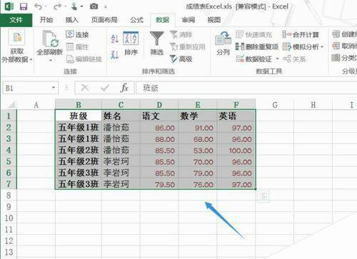357x259 pixels.
Task: Click 清除 clear filter button
Action: click(181, 35)
